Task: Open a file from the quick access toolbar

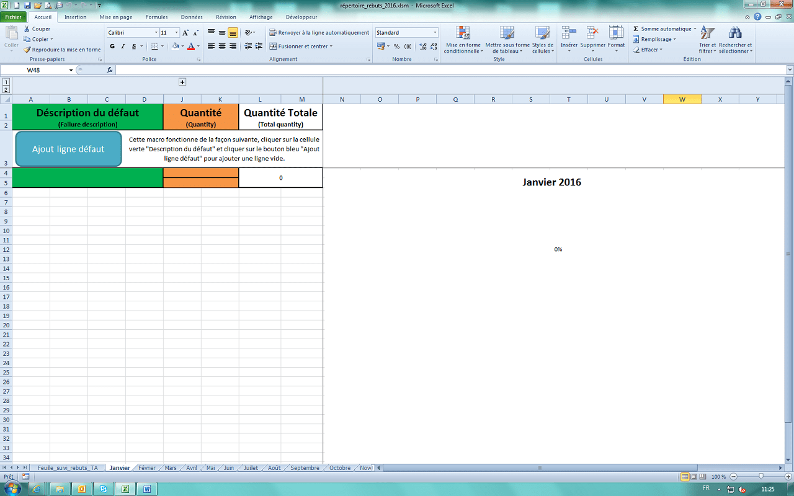Action: [x=38, y=5]
